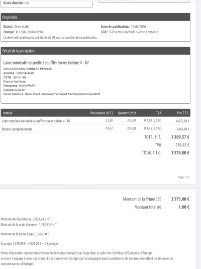The width and height of the screenshot is (201, 269).
Task: Click the Acompte 4 070,00 € line
Action: 30,244
